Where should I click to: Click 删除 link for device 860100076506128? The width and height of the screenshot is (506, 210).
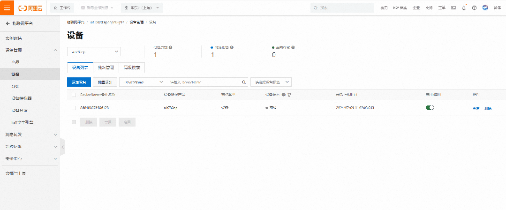(x=488, y=109)
